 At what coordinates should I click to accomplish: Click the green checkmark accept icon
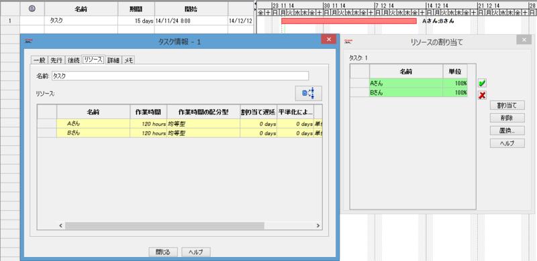[x=482, y=83]
